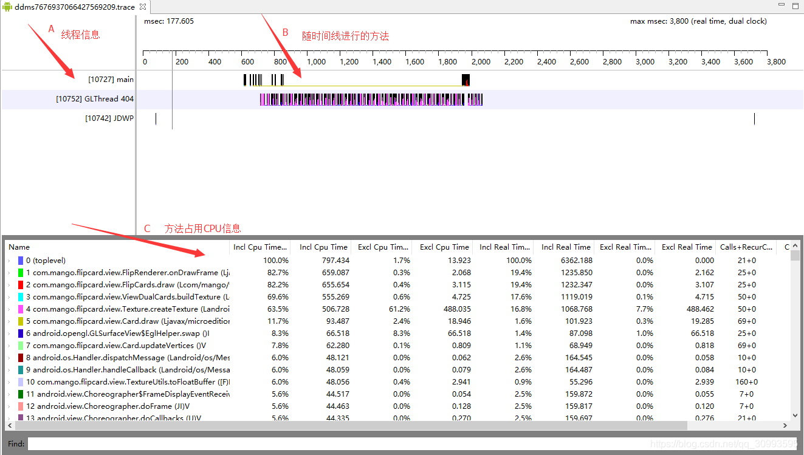Expand the GLSurfaceView$EglHelper.swap row

pyautogui.click(x=9, y=334)
